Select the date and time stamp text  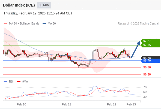pos(38,13)
